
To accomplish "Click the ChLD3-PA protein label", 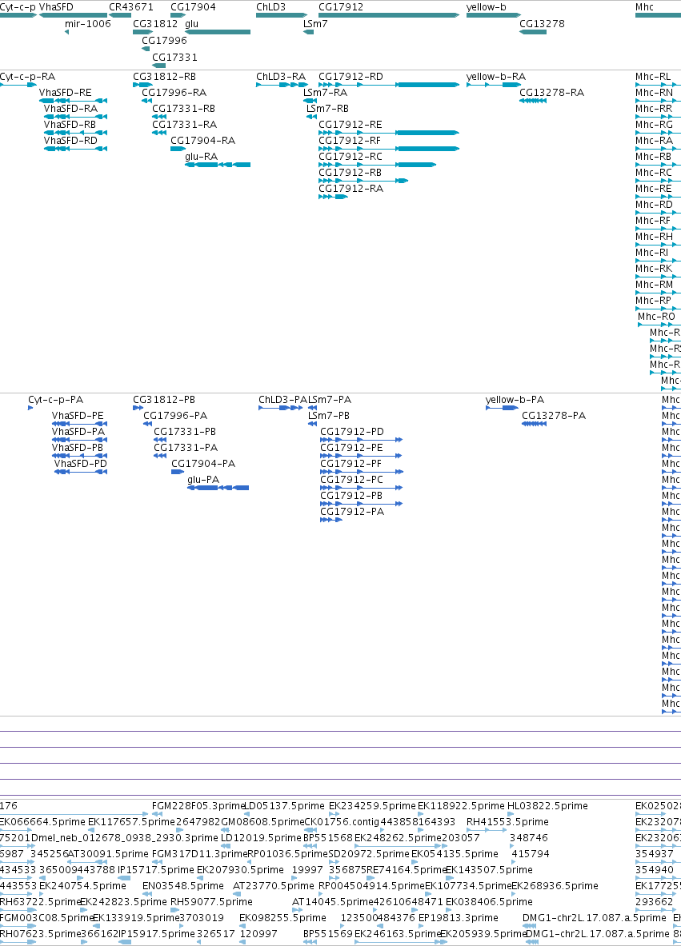I will 283,399.
